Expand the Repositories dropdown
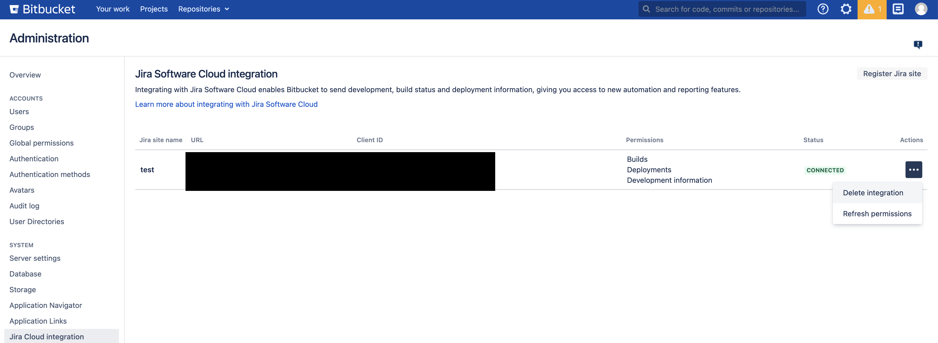Image resolution: width=938 pixels, height=343 pixels. pos(203,9)
